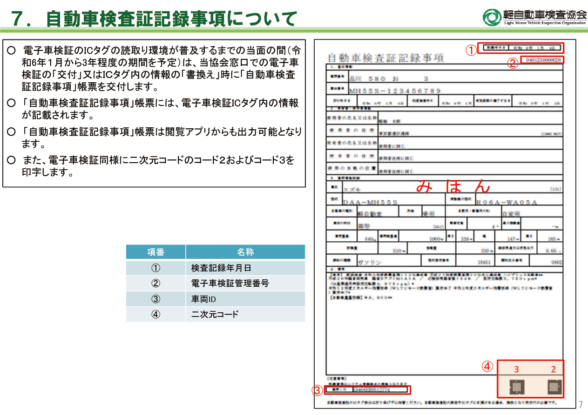Image resolution: width=588 pixels, height=415 pixels.
Task: Click the ① cell in the 検査記録年月日 row
Action: (x=156, y=268)
